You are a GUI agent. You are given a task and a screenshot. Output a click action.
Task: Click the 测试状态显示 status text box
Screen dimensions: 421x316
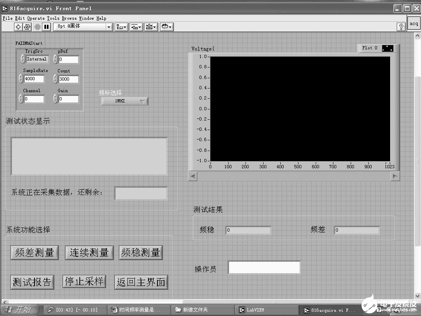pos(89,156)
